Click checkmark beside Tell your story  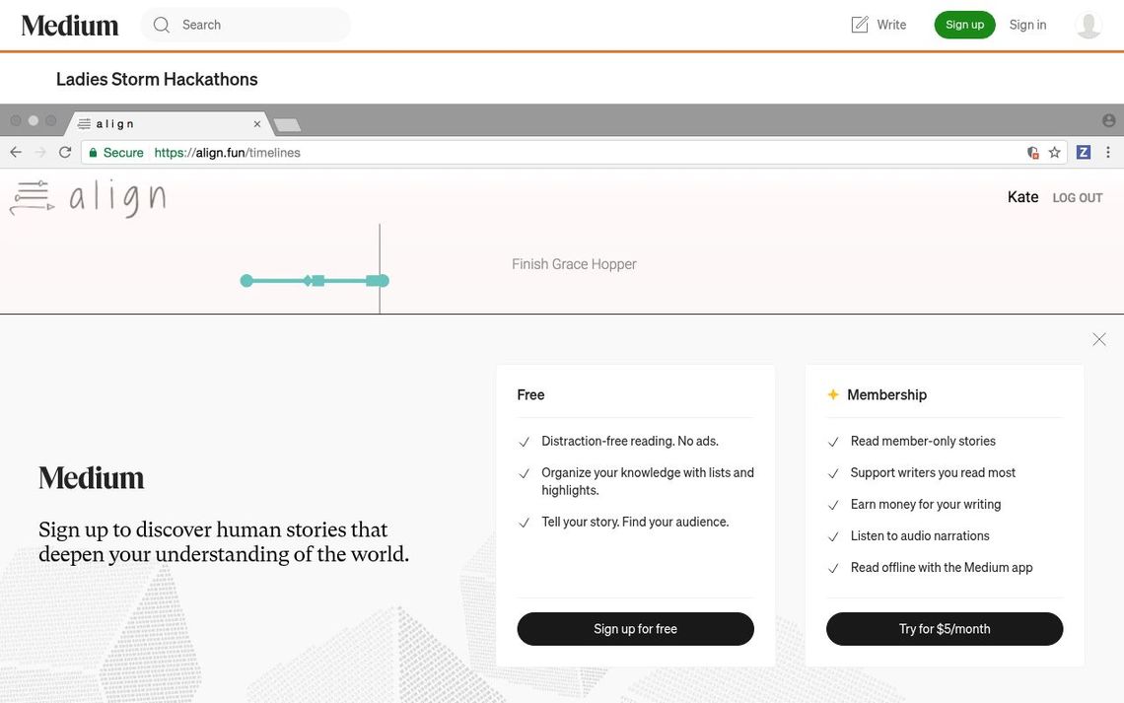524,523
